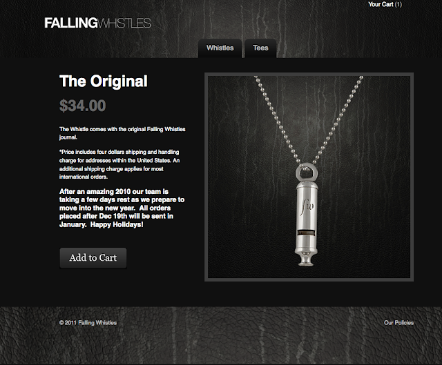Click The Original product title
This screenshot has width=442, height=365.
[x=104, y=81]
